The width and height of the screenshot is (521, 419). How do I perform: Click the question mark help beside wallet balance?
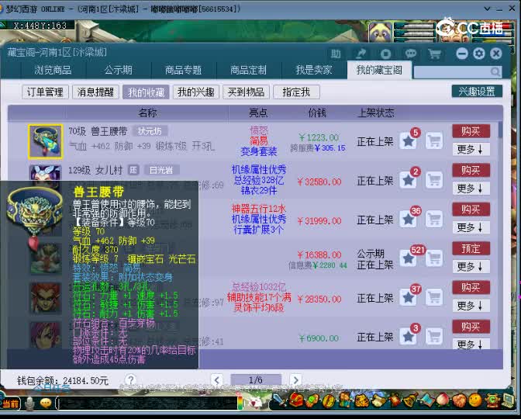130,379
